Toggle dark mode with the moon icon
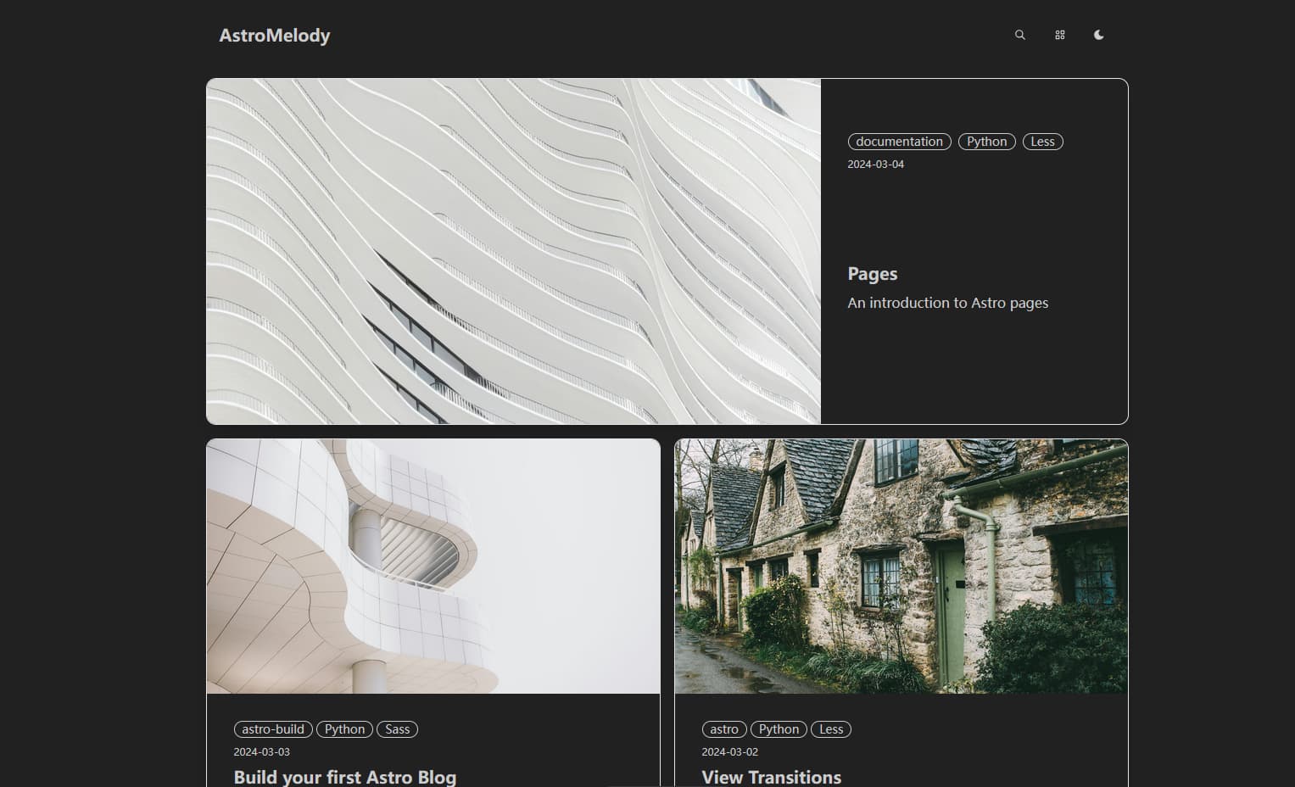Screen dimensions: 1295x787 pyautogui.click(x=1098, y=35)
